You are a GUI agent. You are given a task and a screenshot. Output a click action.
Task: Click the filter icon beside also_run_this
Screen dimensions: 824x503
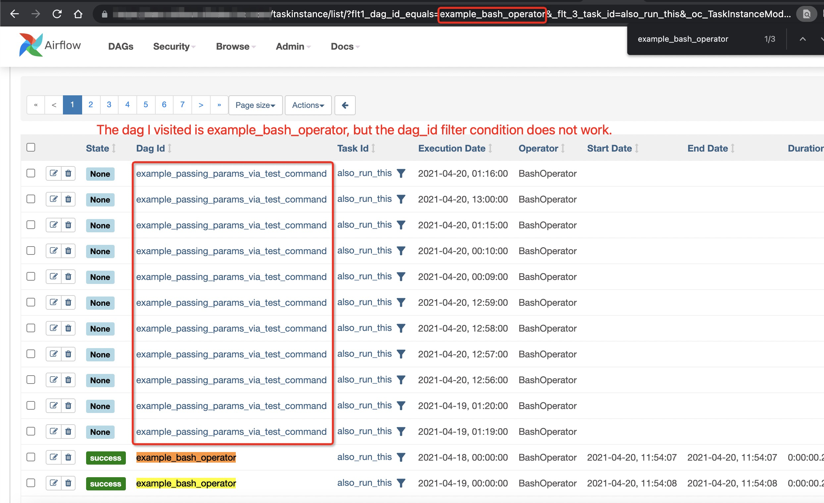tap(401, 173)
